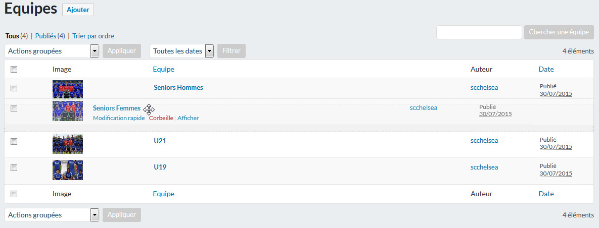Viewport: 599px width, 228px height.
Task: Open the Toutes les dates dropdown
Action: pos(181,51)
